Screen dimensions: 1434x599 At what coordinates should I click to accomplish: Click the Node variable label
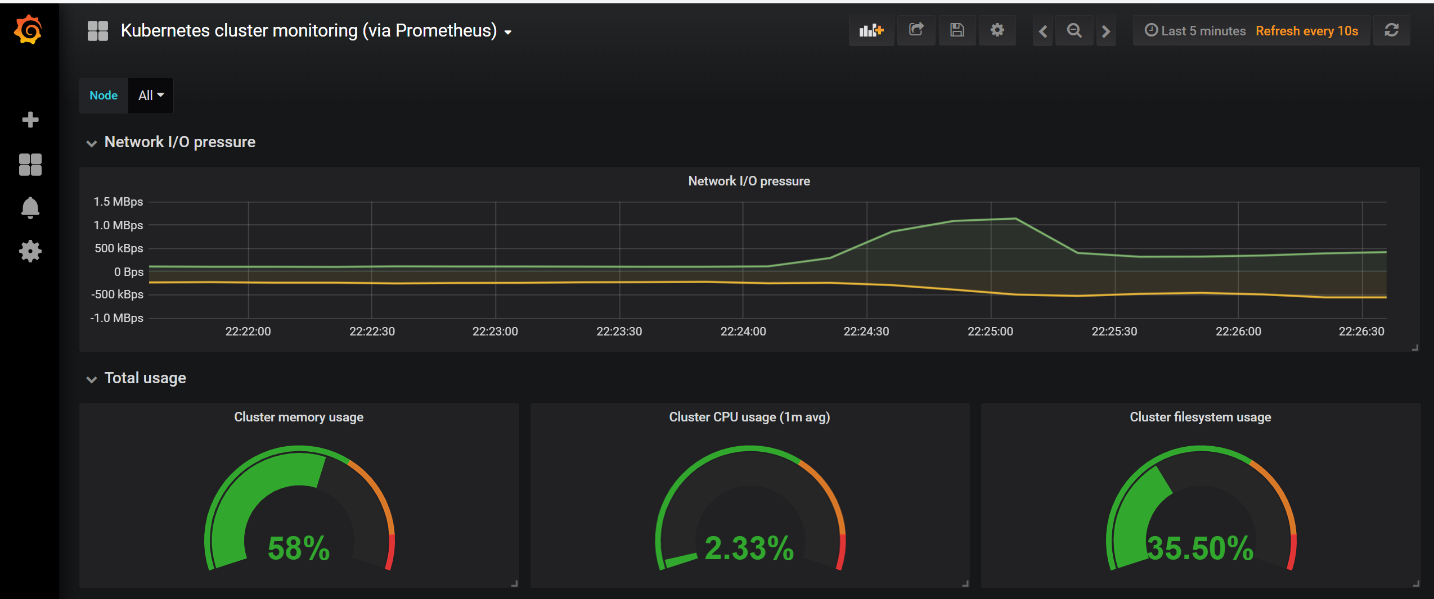[x=104, y=96]
